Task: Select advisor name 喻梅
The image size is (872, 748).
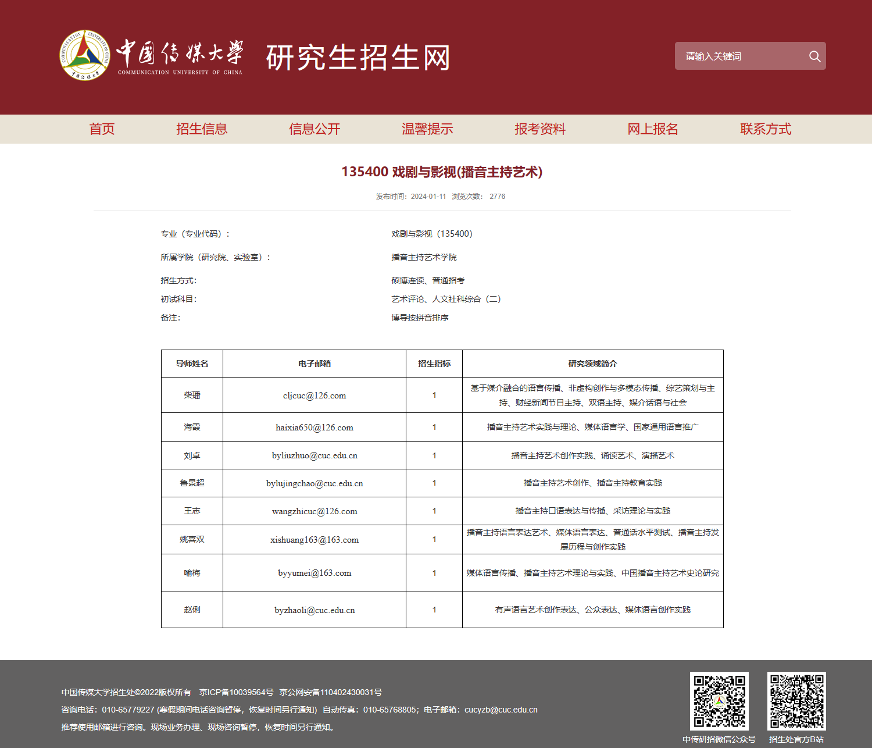Action: pyautogui.click(x=192, y=573)
